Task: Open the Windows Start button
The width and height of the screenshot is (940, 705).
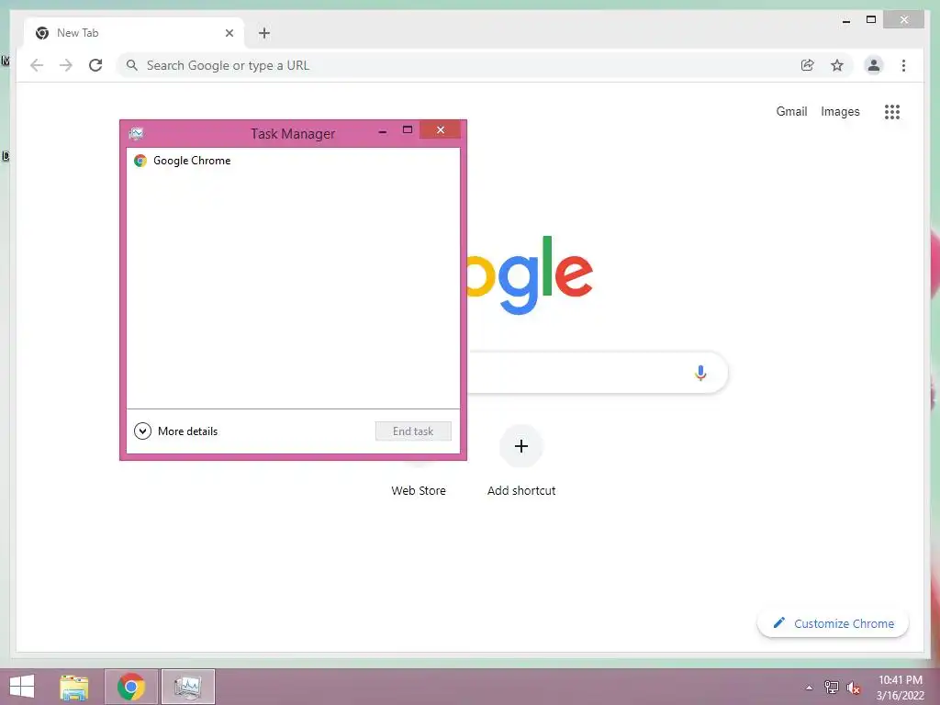Action: coord(22,687)
